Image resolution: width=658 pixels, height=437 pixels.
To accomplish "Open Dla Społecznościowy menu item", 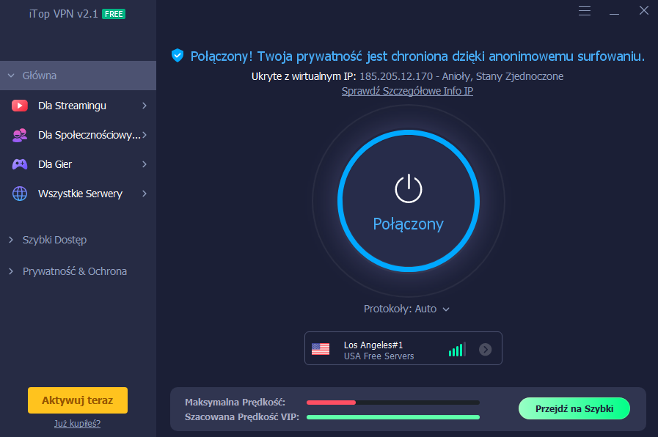I will click(x=78, y=135).
